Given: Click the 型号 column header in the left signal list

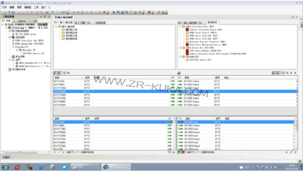Looking at the screenshot, I should (x=87, y=78).
